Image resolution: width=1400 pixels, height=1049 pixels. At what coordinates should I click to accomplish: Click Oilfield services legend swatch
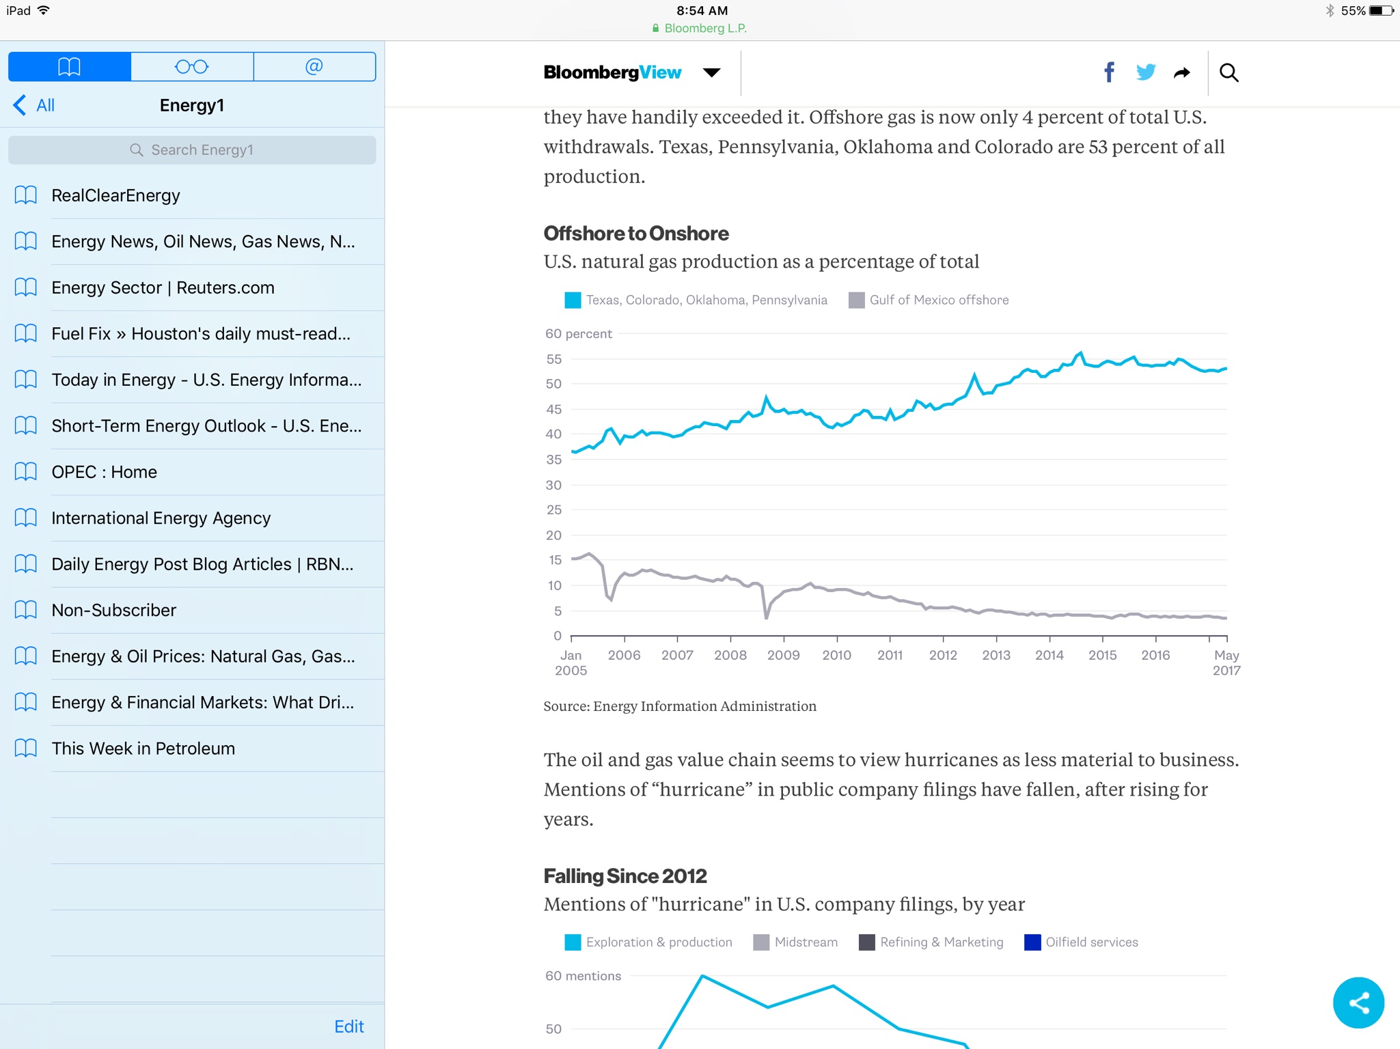click(x=1032, y=942)
